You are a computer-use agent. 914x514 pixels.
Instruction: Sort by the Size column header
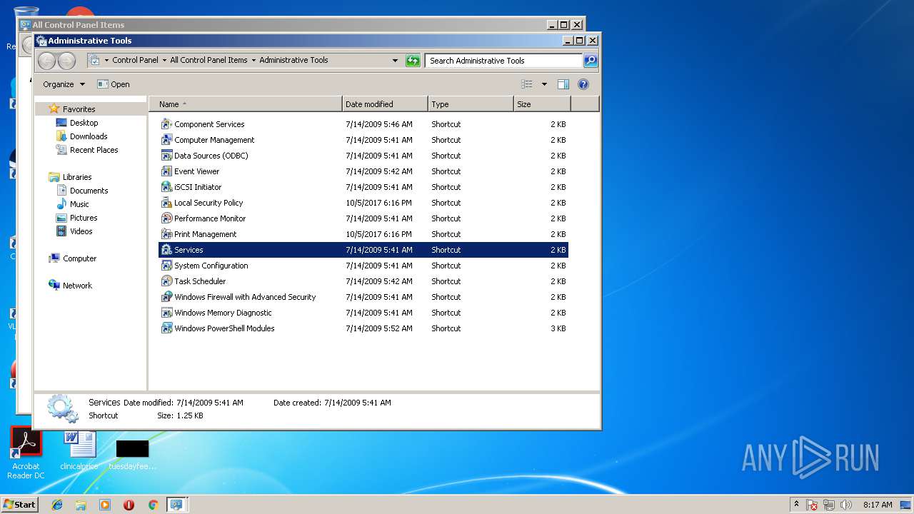coord(542,104)
